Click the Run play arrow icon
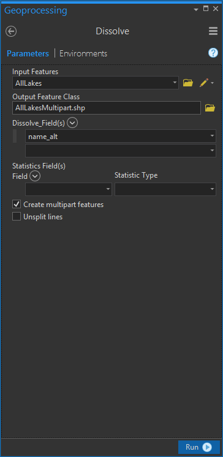The height and width of the screenshot is (457, 223). (x=207, y=447)
